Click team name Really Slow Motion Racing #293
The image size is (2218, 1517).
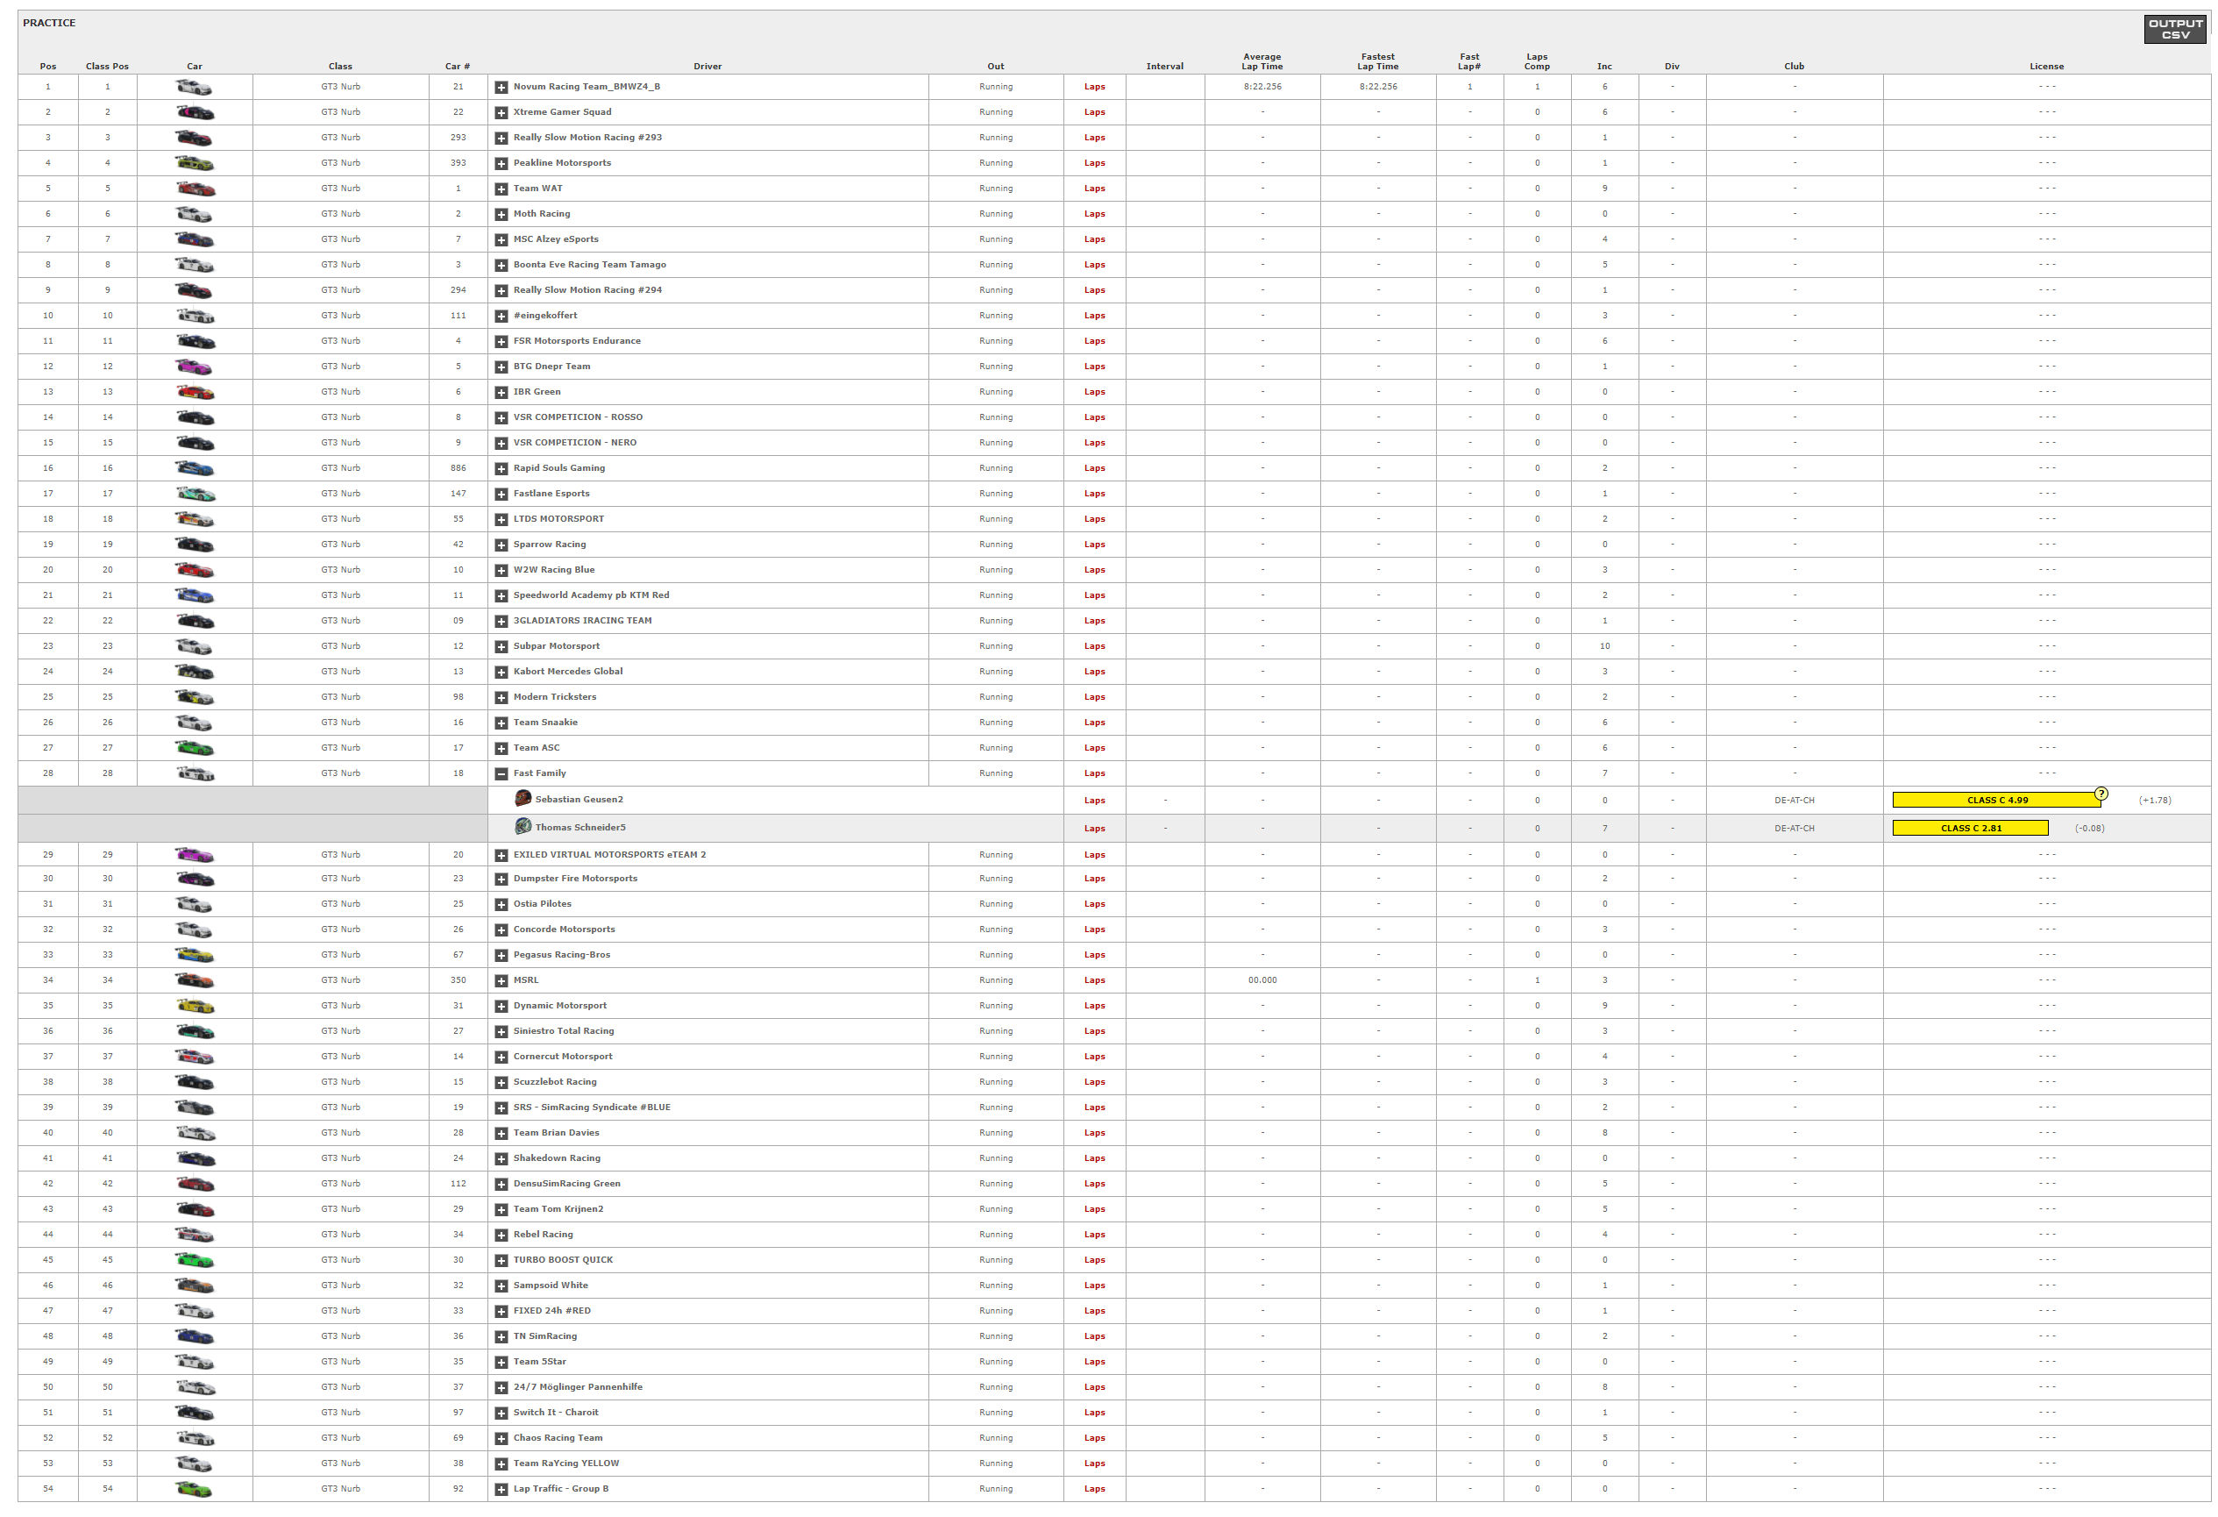tap(587, 138)
